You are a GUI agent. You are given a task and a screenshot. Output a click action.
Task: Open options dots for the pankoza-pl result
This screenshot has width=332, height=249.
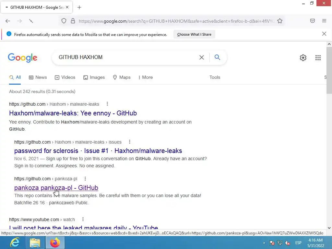(x=85, y=179)
